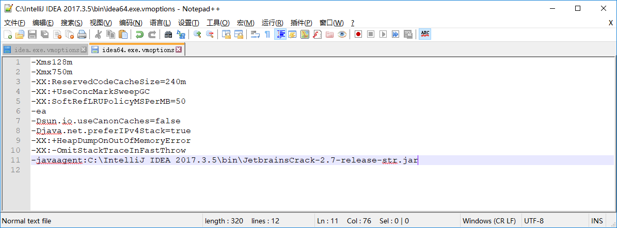
Task: Toggle file monitoring with the eye icon
Action: (x=342, y=34)
